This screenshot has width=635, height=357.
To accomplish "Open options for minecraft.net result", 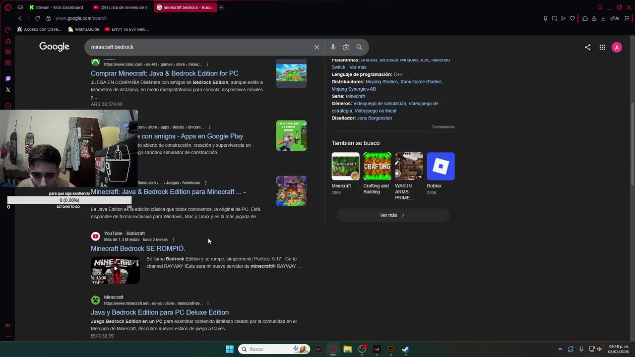I will (208, 303).
